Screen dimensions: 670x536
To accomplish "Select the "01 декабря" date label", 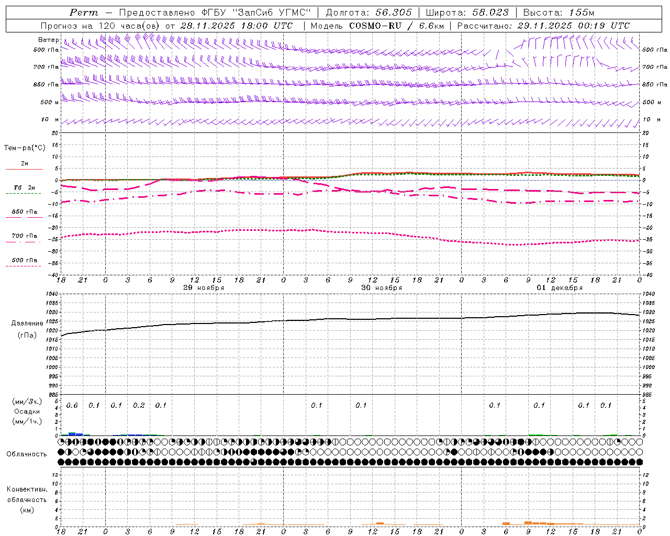I will [560, 288].
